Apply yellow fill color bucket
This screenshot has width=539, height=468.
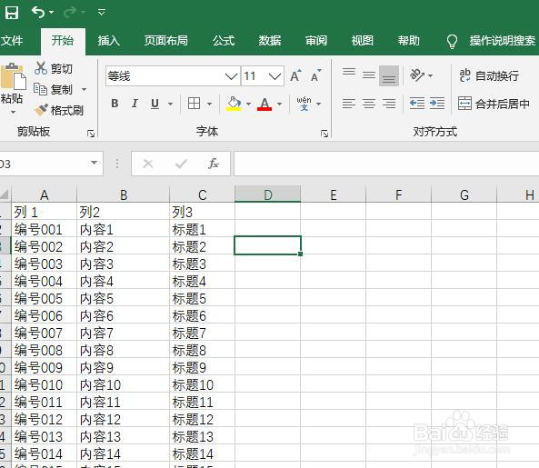tap(234, 104)
